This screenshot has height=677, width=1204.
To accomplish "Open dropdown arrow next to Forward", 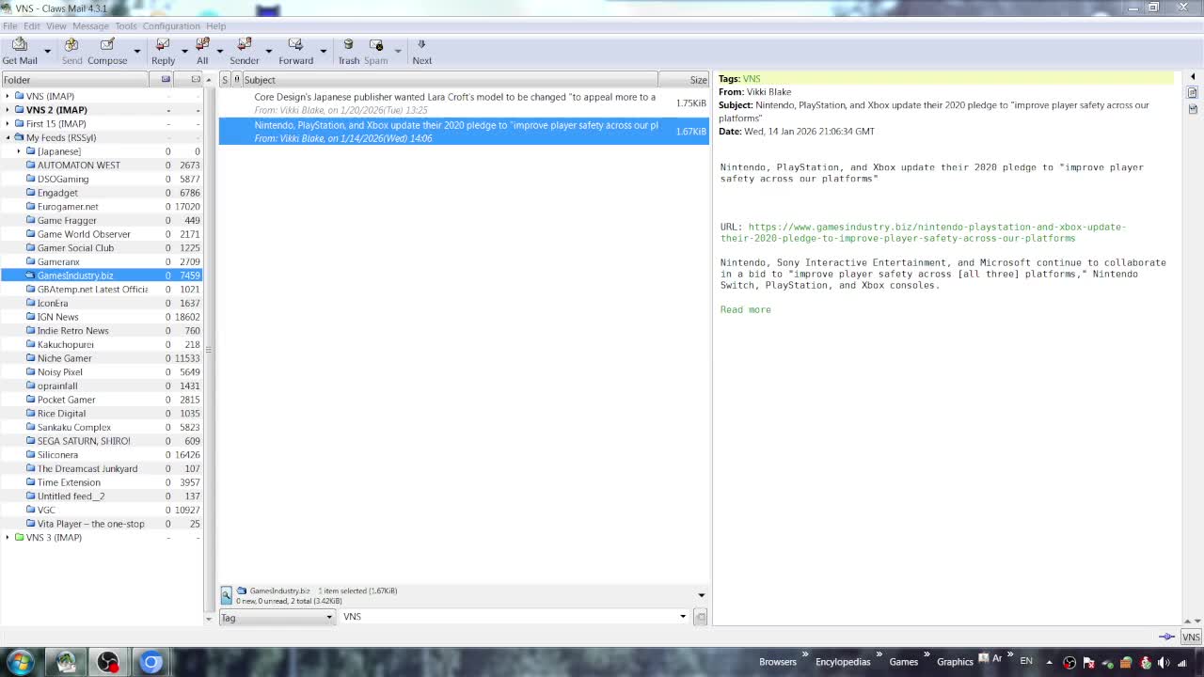I will [323, 51].
